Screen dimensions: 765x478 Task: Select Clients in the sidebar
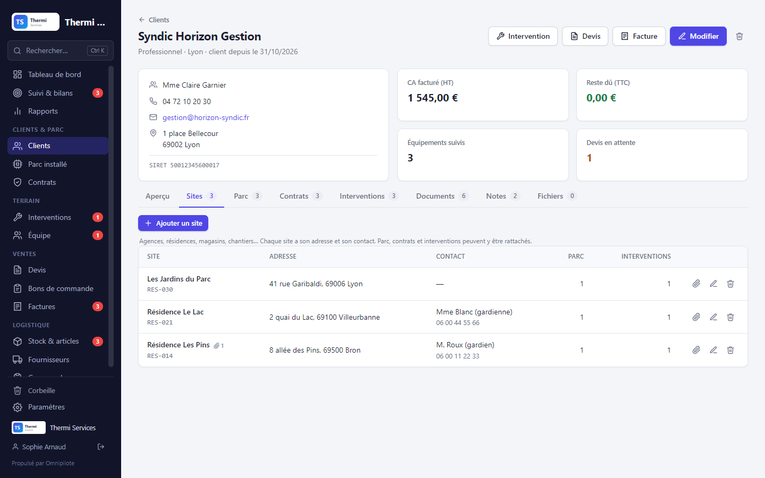point(58,146)
